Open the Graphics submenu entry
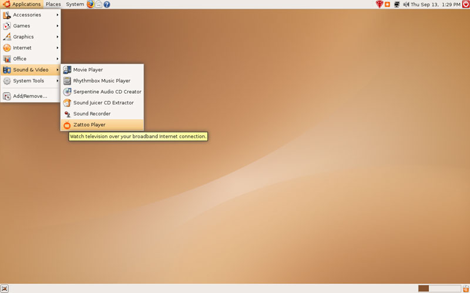The image size is (470, 293). pos(31,37)
